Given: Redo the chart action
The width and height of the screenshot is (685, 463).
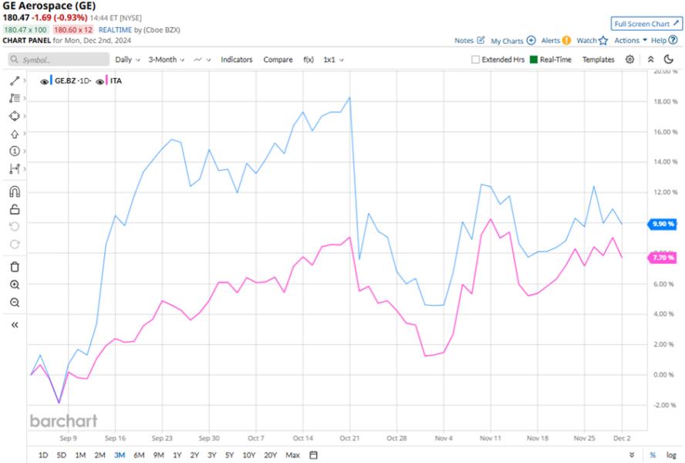Looking at the screenshot, I should (x=15, y=245).
